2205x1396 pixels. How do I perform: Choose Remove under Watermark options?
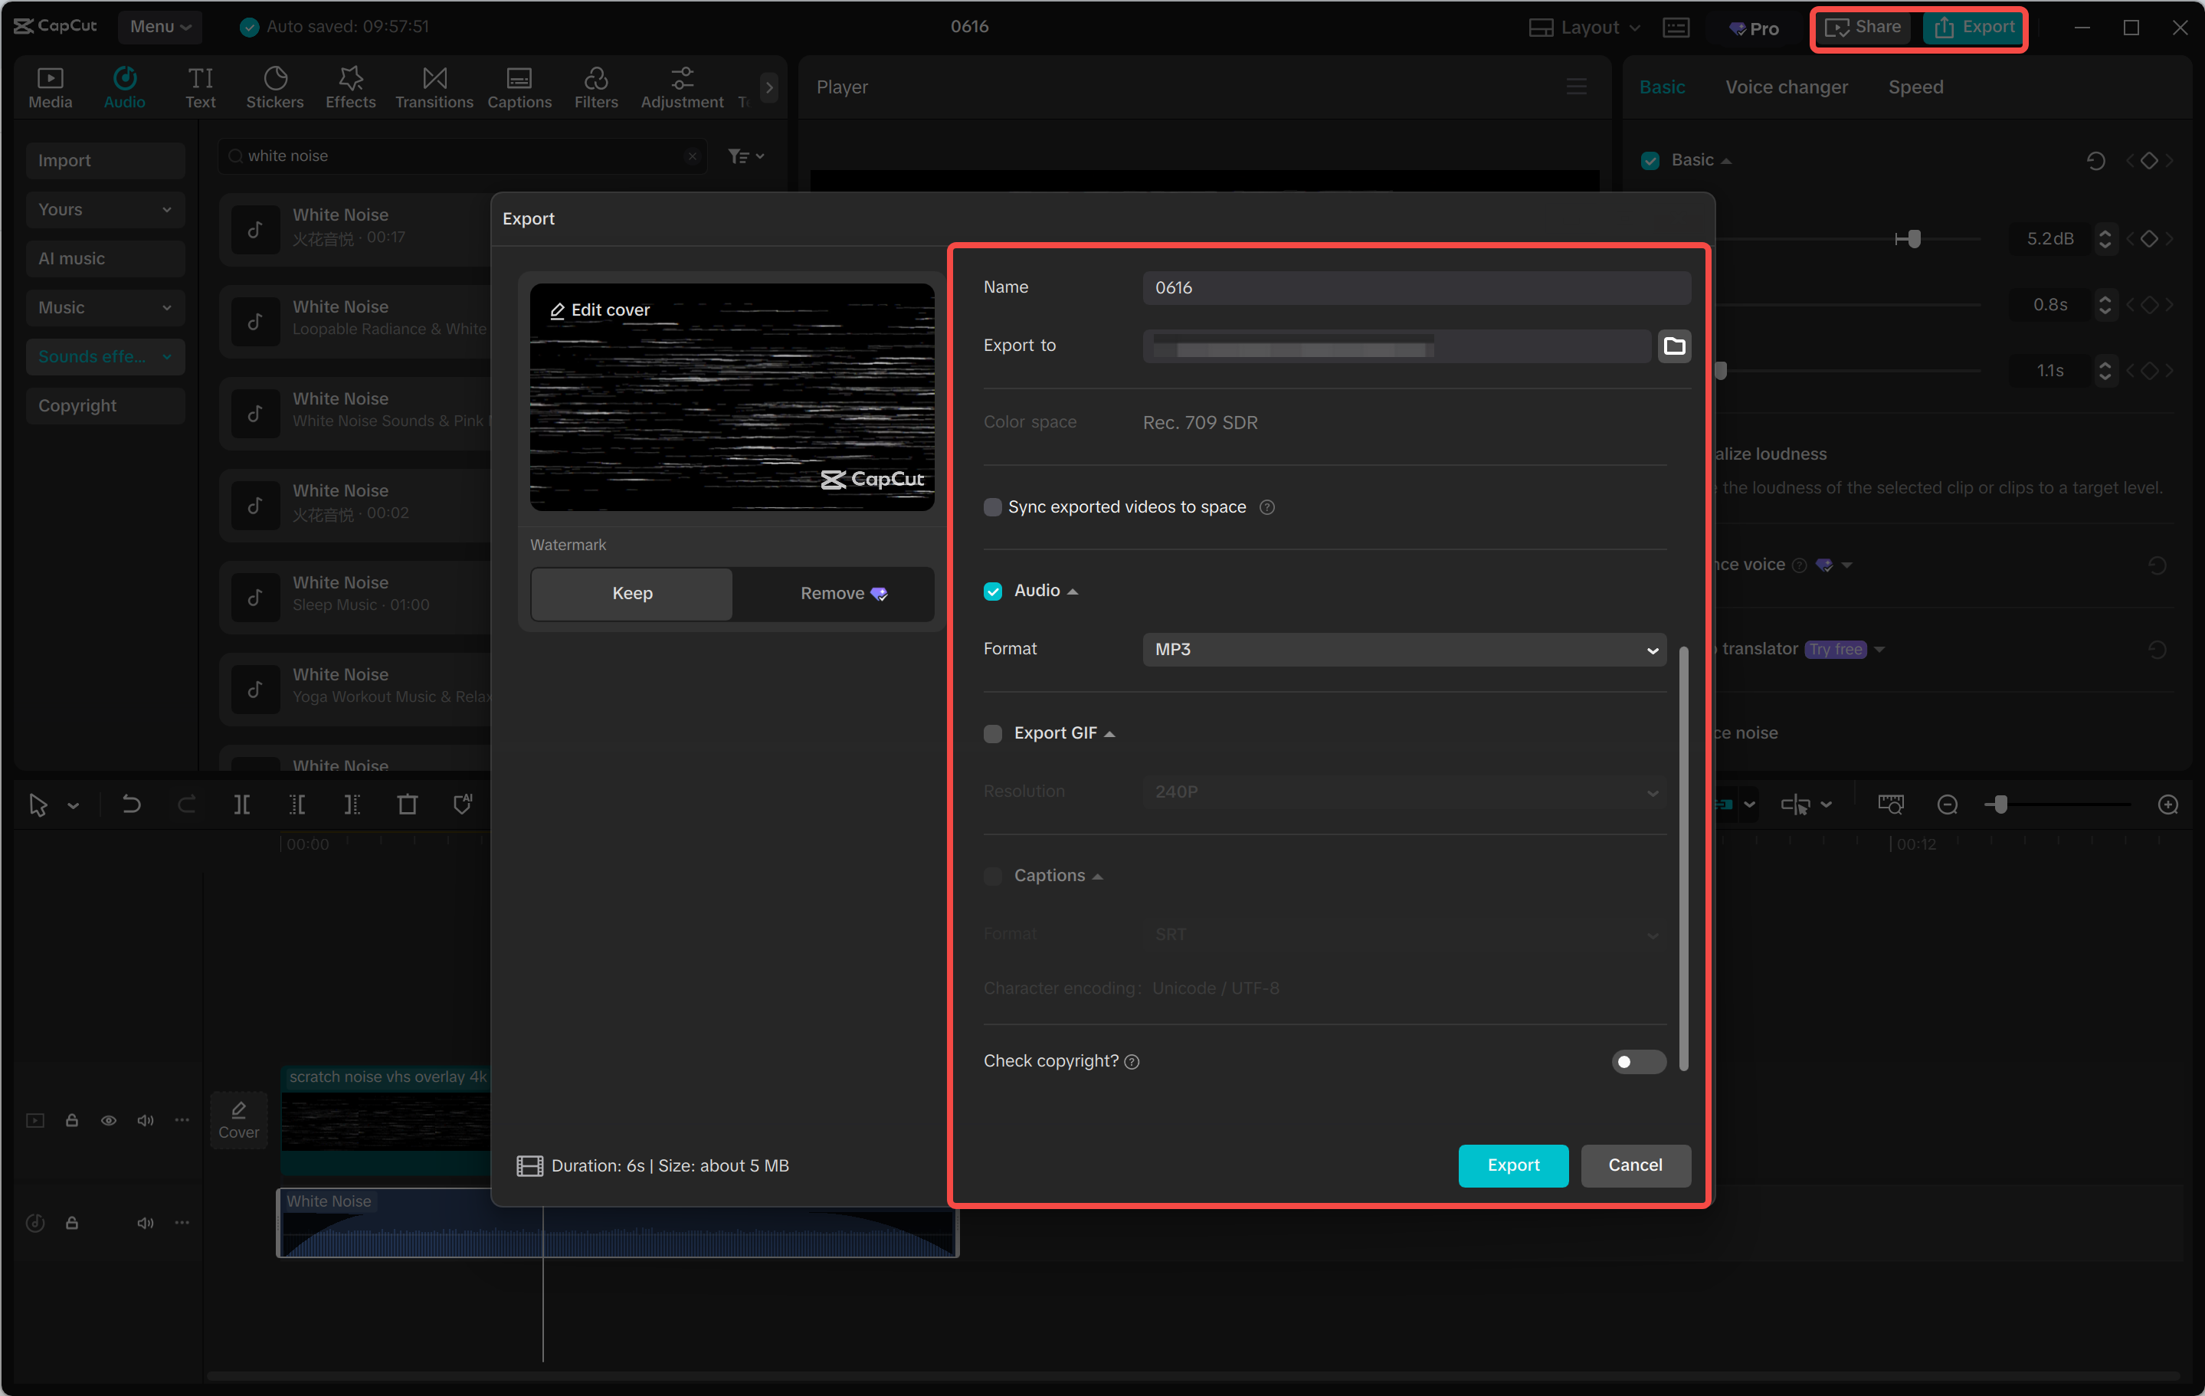pos(831,593)
